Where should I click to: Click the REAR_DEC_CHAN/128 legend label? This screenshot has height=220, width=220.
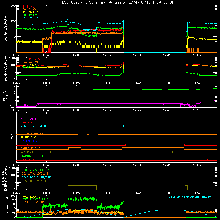[x=36, y=177]
